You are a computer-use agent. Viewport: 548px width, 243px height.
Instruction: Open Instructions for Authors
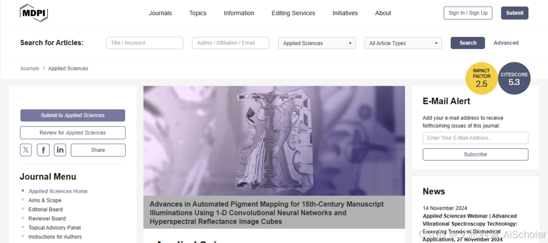(55, 237)
